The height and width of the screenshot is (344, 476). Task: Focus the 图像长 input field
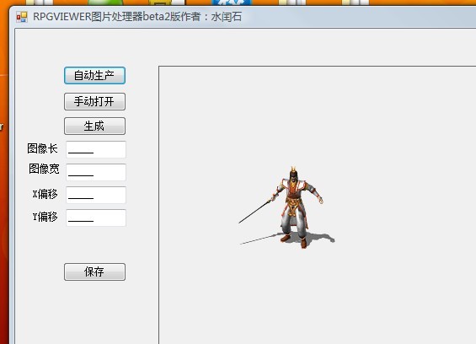tap(96, 149)
